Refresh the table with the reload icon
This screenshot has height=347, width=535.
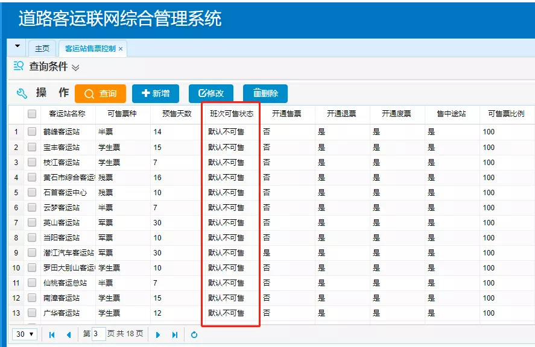click(194, 334)
